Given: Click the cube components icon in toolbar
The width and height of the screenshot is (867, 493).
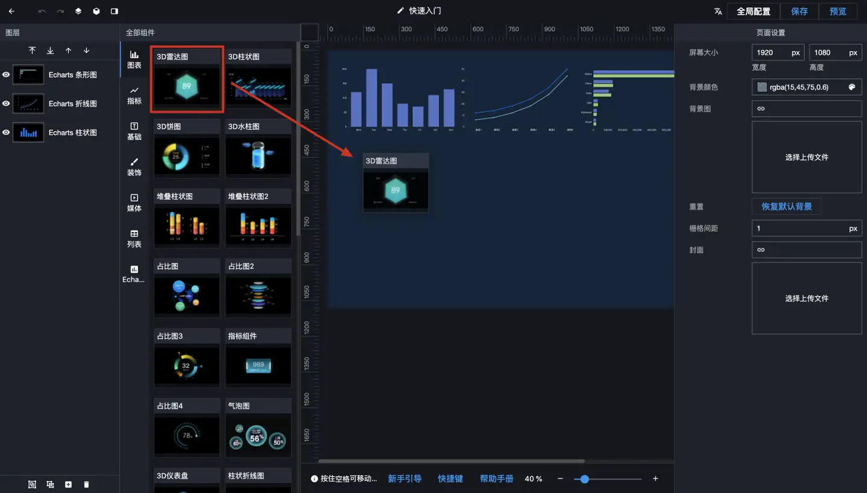Looking at the screenshot, I should (96, 11).
